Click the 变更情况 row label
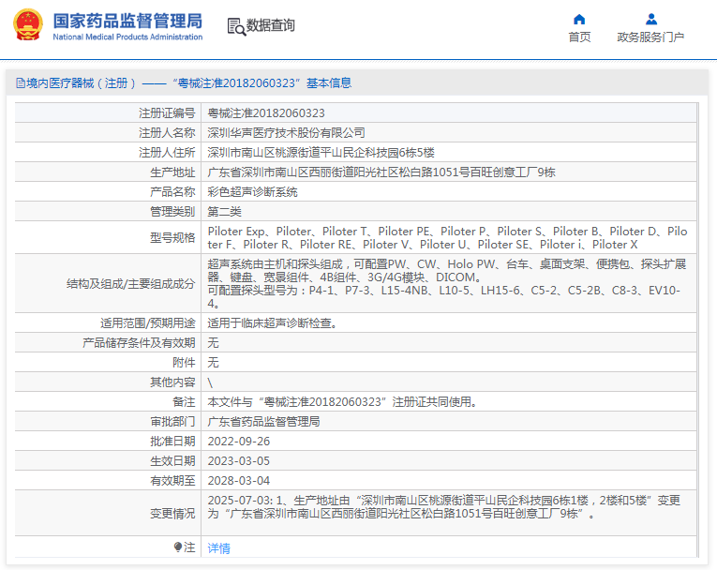Screen dimensions: 717x570 tap(172, 513)
